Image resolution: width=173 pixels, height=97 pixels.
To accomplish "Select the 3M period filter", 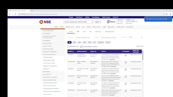I will pyautogui.click(x=84, y=42).
